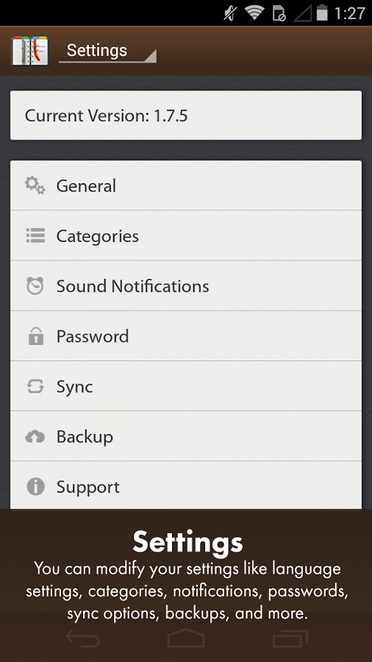This screenshot has height=662, width=372.
Task: Tap the padlock Password icon
Action: (x=36, y=336)
